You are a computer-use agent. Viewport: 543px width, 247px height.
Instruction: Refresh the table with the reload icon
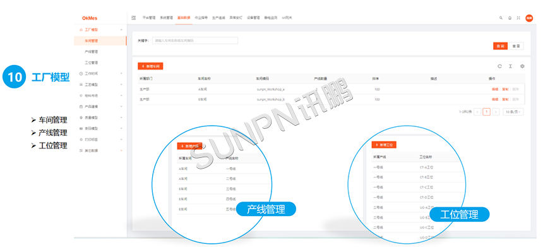(x=499, y=66)
